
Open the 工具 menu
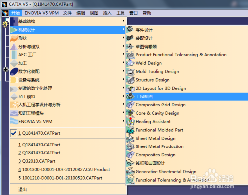pos(121,13)
